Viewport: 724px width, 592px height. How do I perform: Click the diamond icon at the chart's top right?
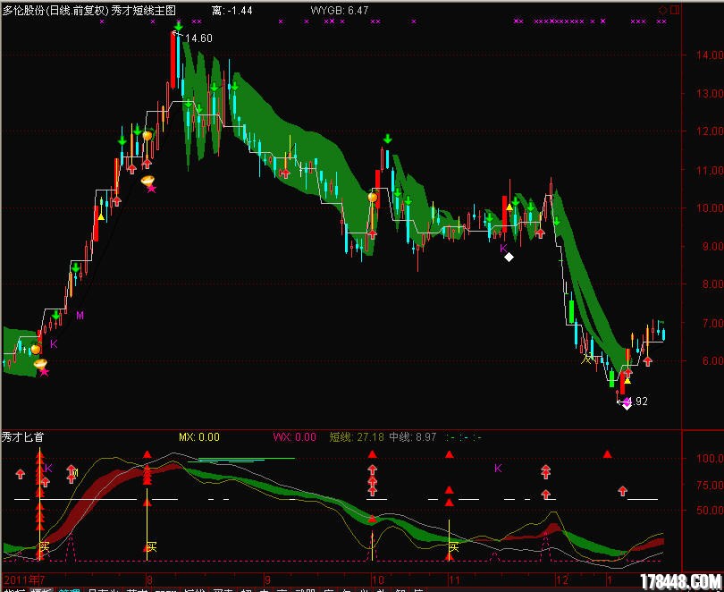[x=663, y=10]
